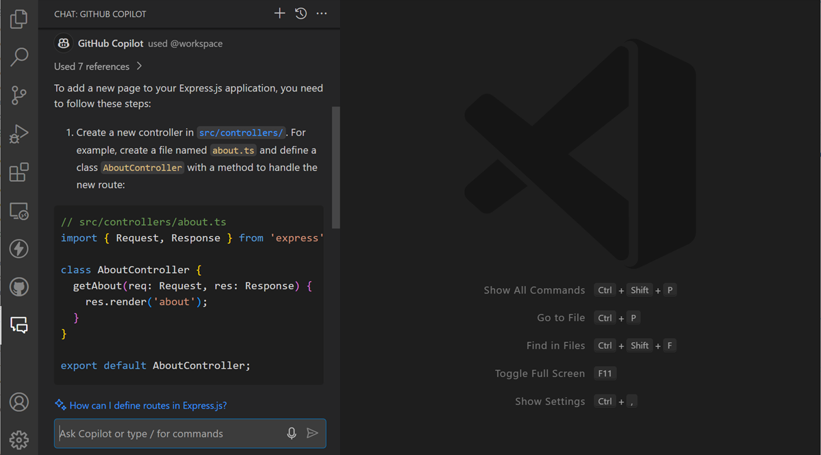Click the CHAT: GITHUB COPILOT panel title
This screenshot has width=821, height=455.
[x=100, y=14]
